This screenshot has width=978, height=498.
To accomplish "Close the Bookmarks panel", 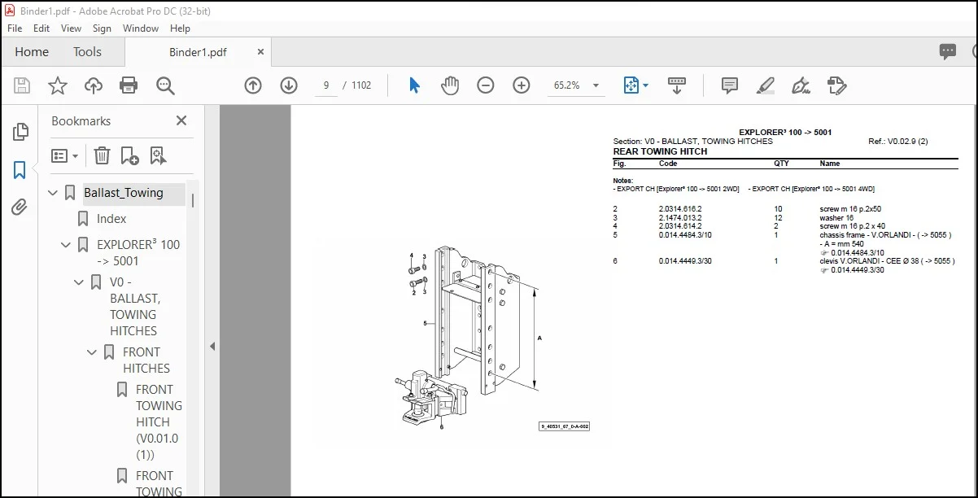I will pos(181,120).
